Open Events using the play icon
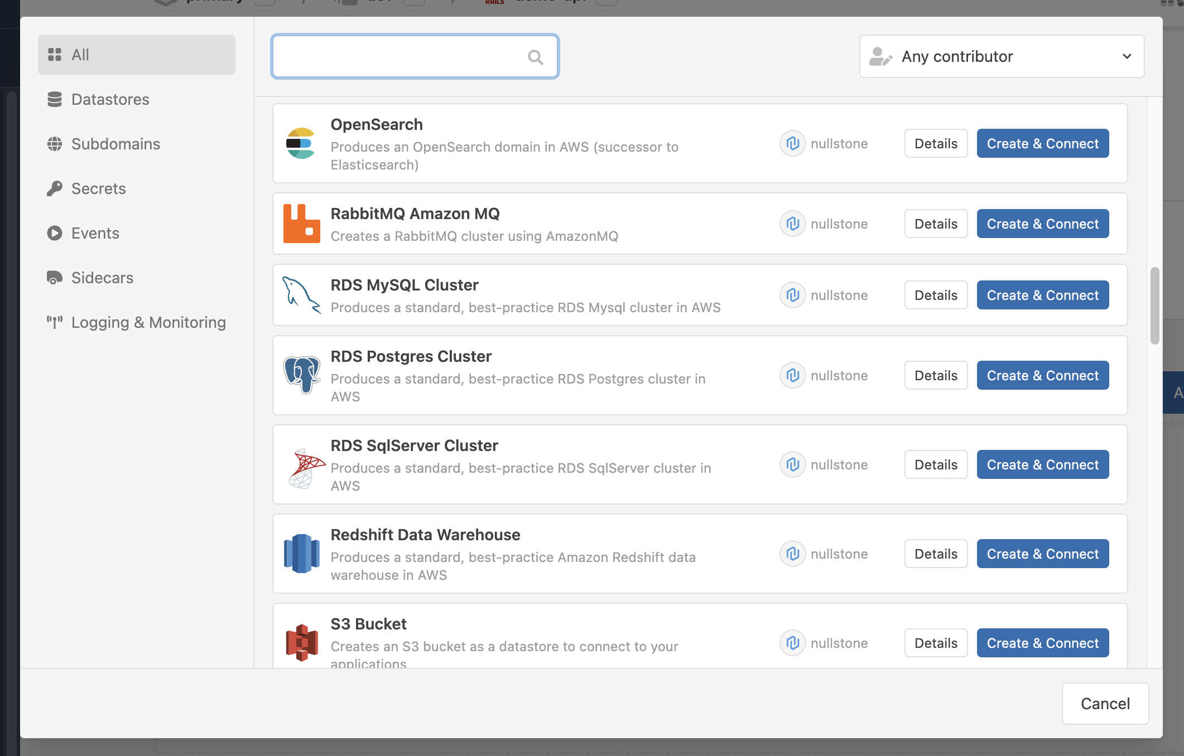The image size is (1184, 756). pyautogui.click(x=55, y=233)
